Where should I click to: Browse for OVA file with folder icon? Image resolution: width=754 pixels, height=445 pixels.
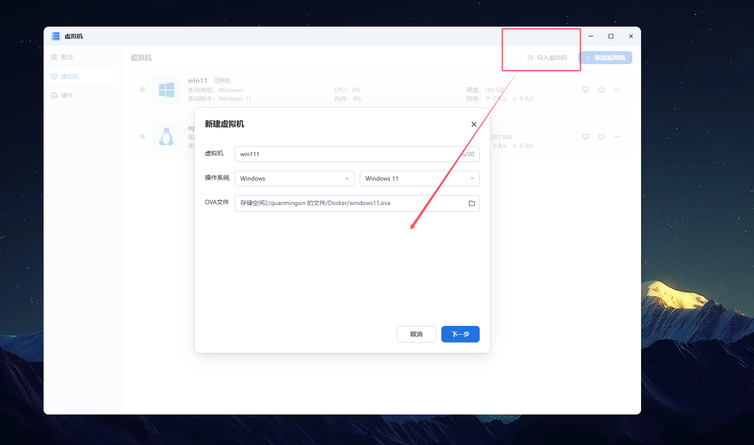click(x=472, y=203)
